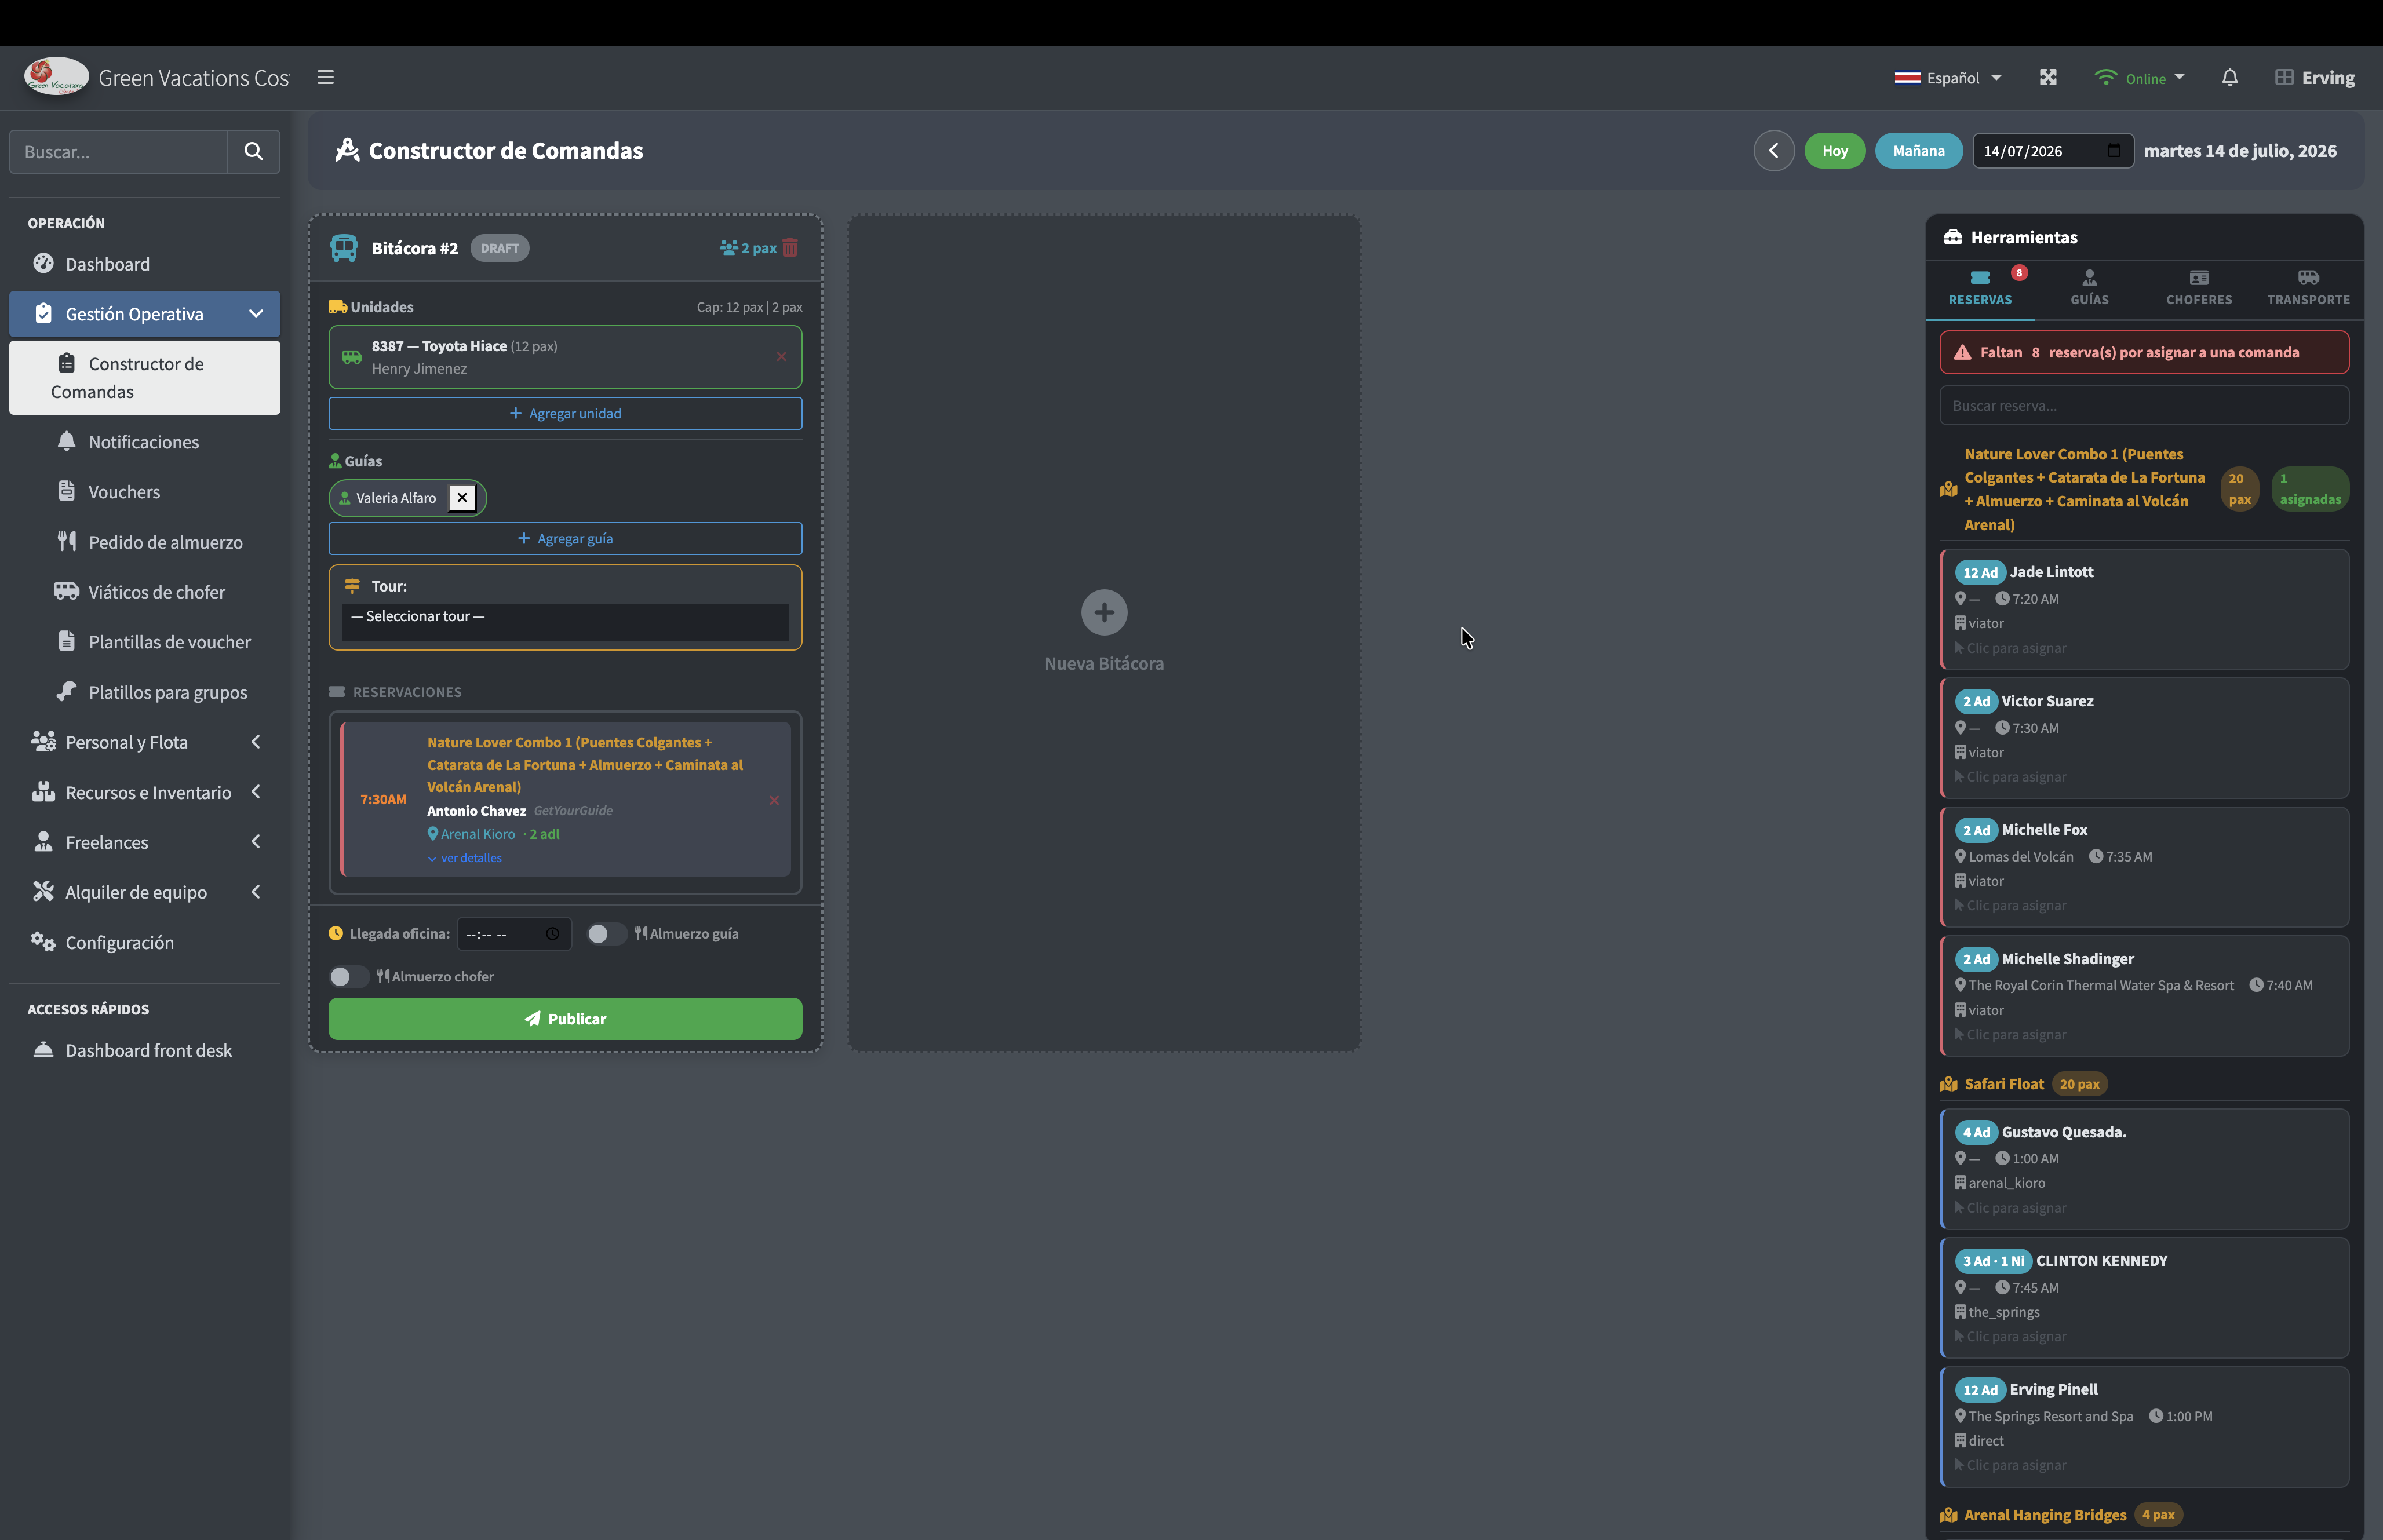2383x1540 pixels.
Task: Toggle Almuerzo chofer switch
Action: (x=348, y=977)
